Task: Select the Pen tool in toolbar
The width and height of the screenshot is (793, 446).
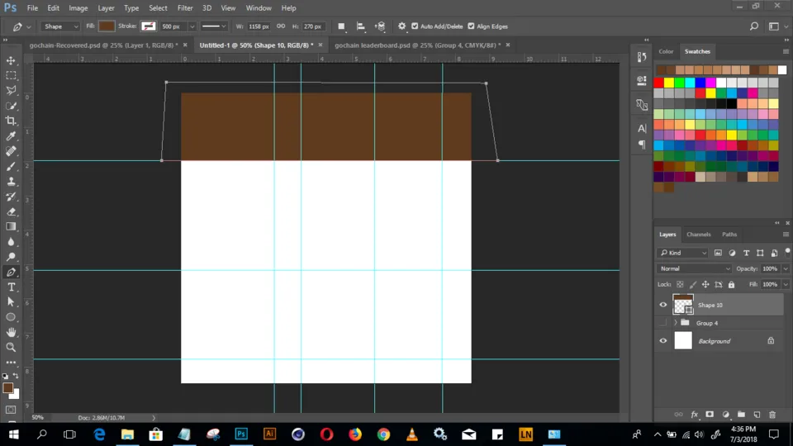Action: pyautogui.click(x=11, y=272)
